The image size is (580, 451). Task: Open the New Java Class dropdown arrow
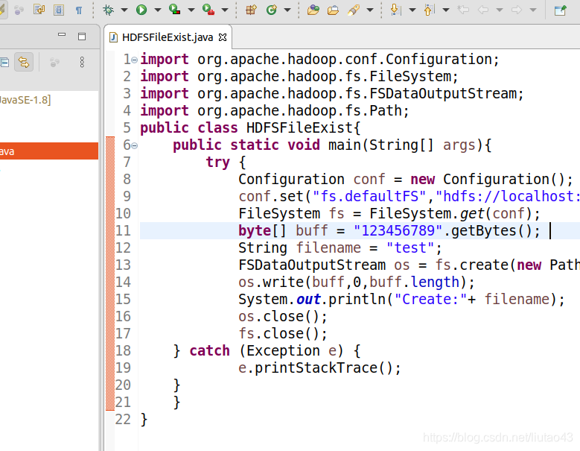(x=287, y=10)
